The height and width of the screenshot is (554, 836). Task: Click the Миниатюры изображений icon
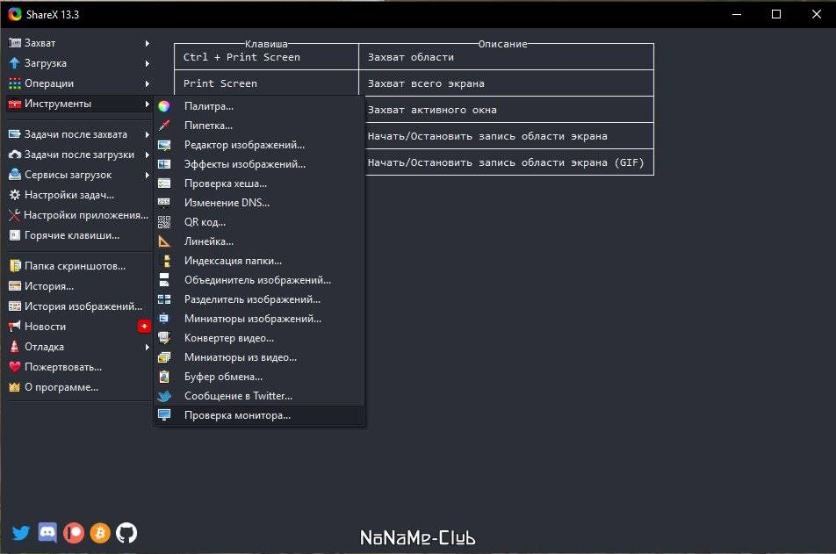coord(164,319)
